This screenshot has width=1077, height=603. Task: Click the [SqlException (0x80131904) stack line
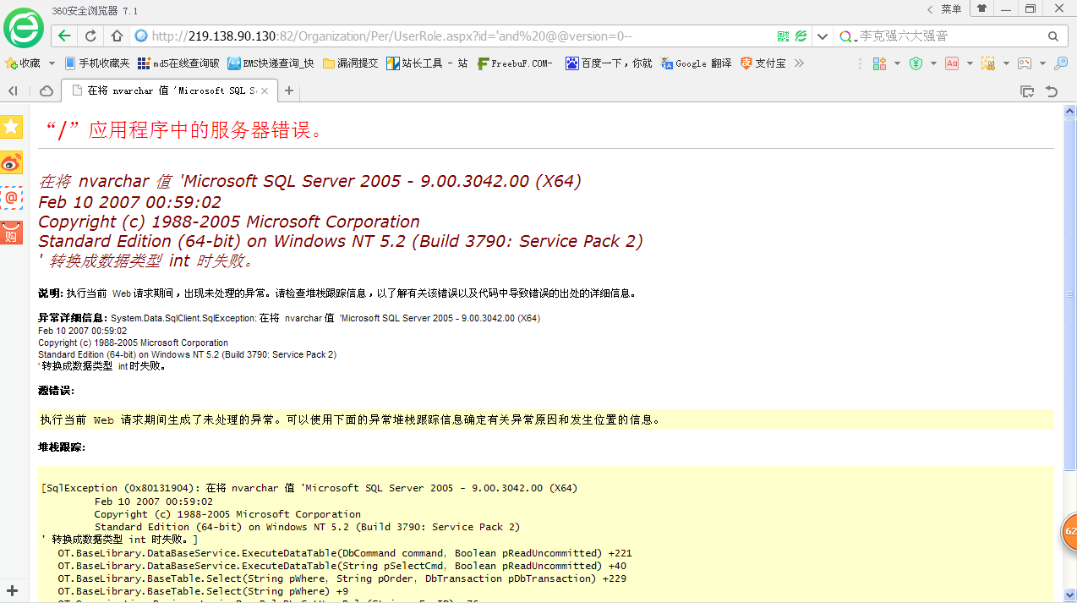(309, 488)
